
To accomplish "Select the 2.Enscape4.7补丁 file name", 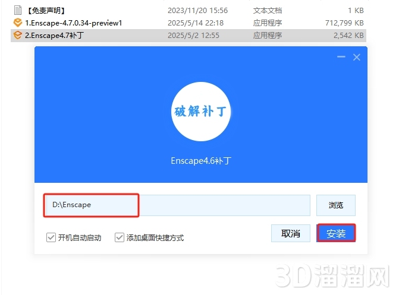I will 54,36.
